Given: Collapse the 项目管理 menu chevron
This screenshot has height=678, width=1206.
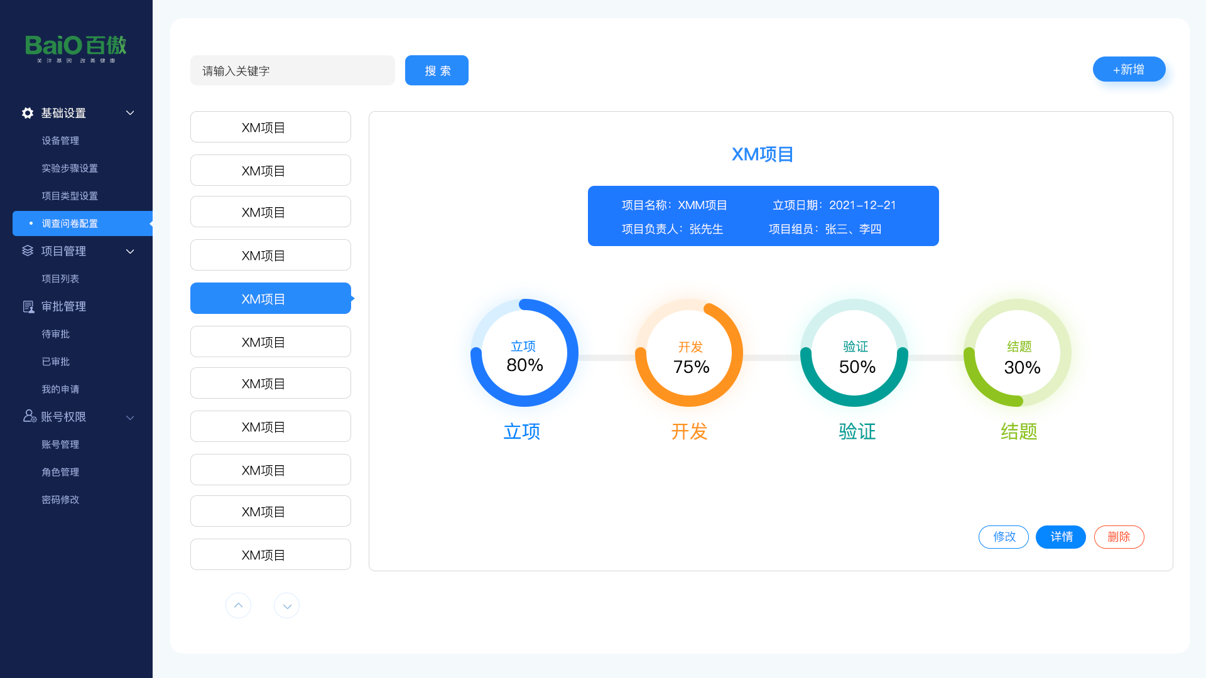Looking at the screenshot, I should [x=130, y=251].
